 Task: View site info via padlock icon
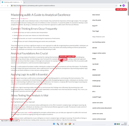pos(12,6)
